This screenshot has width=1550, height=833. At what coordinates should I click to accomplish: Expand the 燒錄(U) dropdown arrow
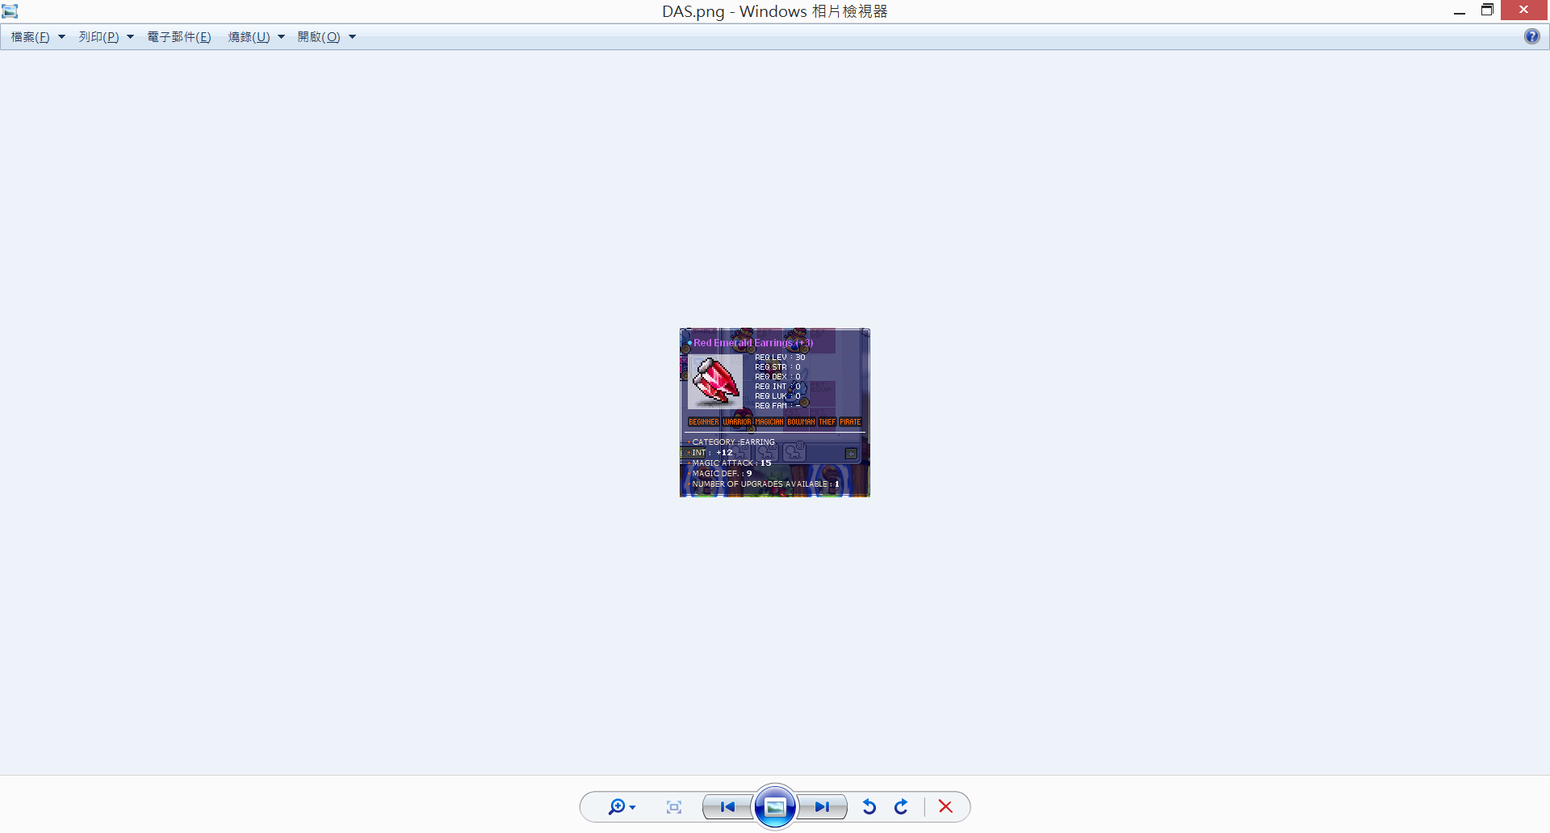coord(281,37)
